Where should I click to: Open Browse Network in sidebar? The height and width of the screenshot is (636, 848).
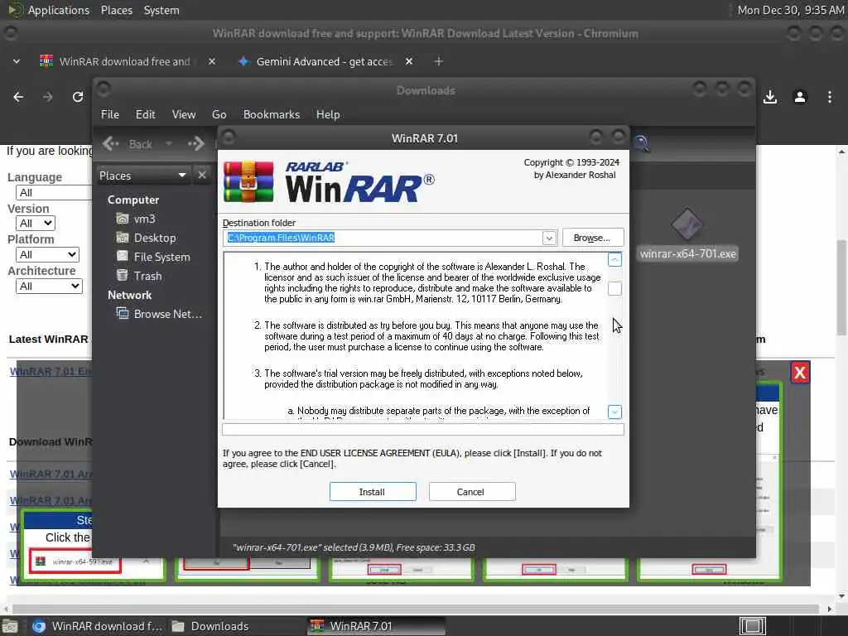tap(166, 314)
